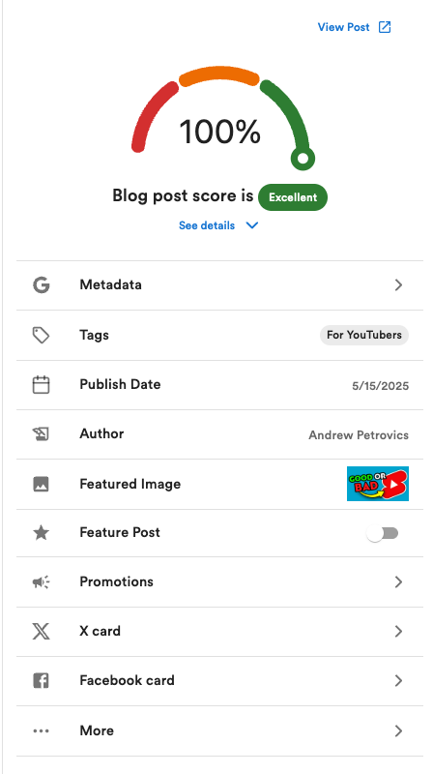Viewport: 433px width, 774px height.
Task: Click the picture icon for Featured Image
Action: (x=41, y=484)
